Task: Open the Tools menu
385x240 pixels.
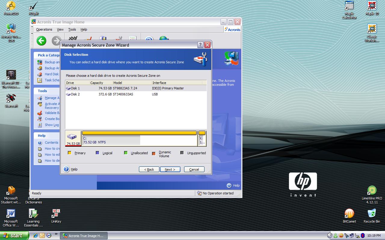Action: 72,29
